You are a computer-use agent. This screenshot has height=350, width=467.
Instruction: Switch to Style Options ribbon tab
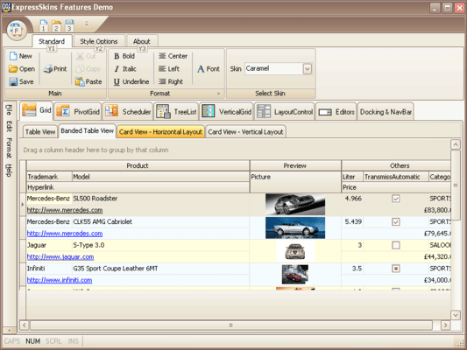[99, 41]
